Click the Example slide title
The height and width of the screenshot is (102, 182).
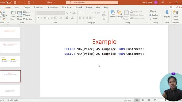(104, 42)
